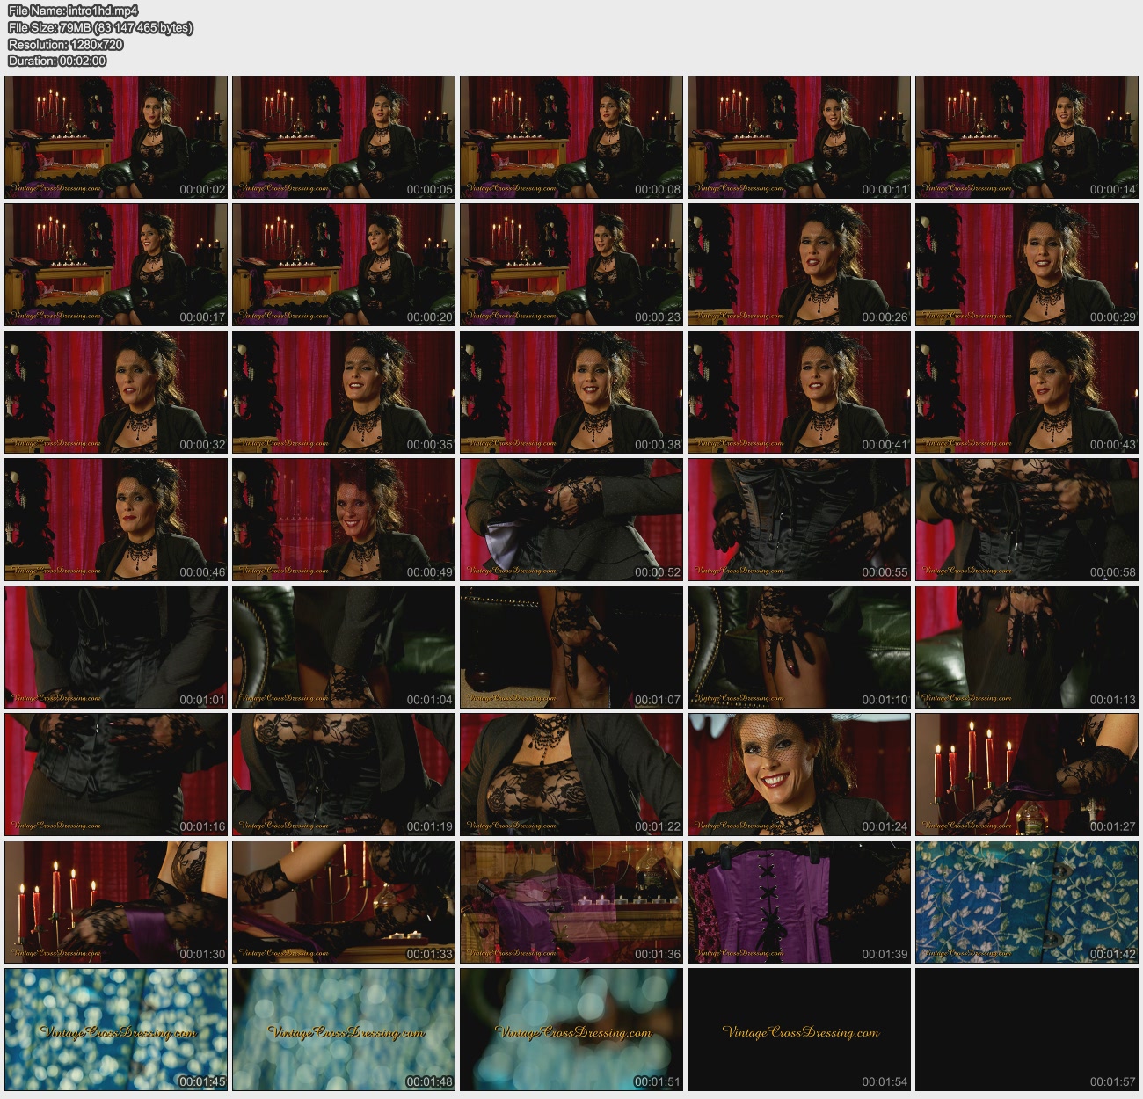Select the blurred blue logo frame at 00:01:48
The height and width of the screenshot is (1099, 1143).
click(x=344, y=1030)
